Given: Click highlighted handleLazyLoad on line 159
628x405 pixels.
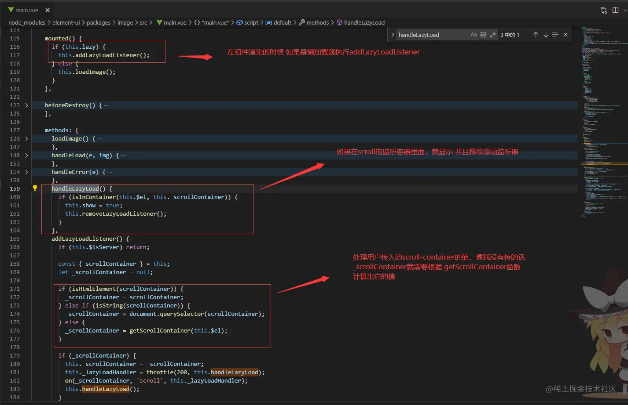Looking at the screenshot, I should coord(75,189).
